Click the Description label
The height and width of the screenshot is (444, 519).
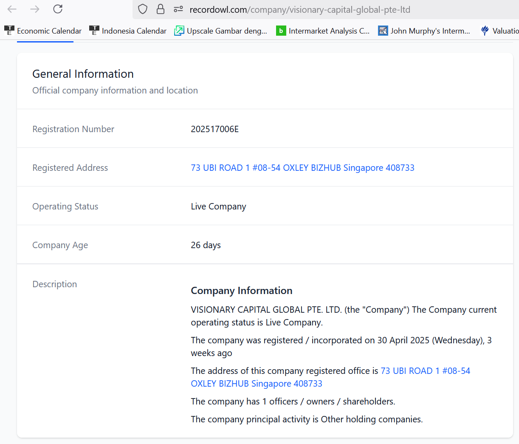pos(54,284)
